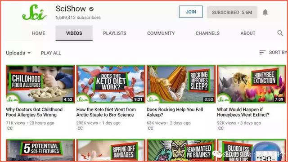Open the Channels tab
Image resolution: width=288 pixels, height=162 pixels.
(207, 33)
